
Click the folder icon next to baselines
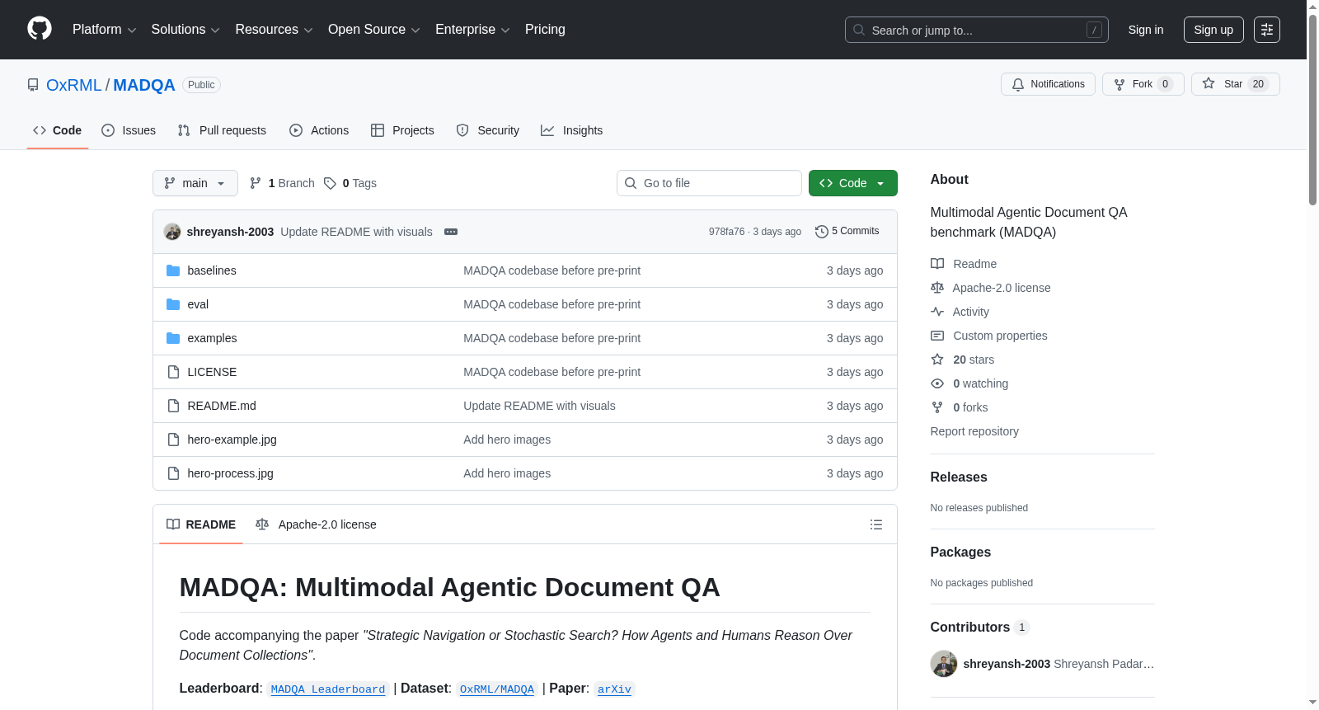click(x=173, y=270)
